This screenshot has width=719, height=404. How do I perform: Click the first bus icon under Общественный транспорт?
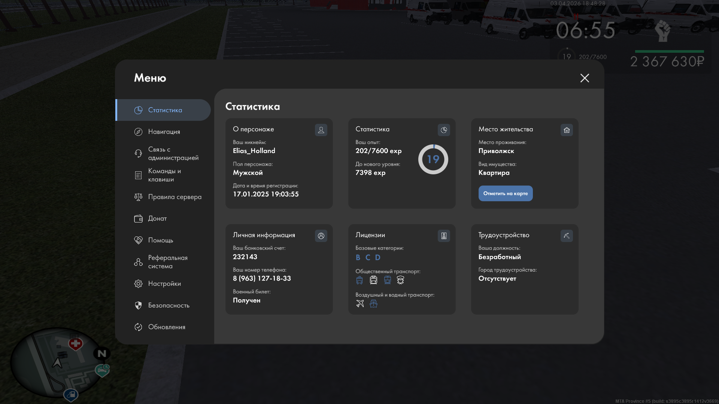pos(359,280)
